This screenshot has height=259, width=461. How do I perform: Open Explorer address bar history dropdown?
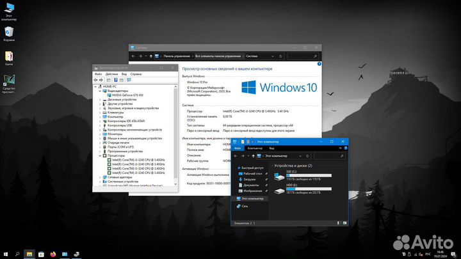(300, 156)
